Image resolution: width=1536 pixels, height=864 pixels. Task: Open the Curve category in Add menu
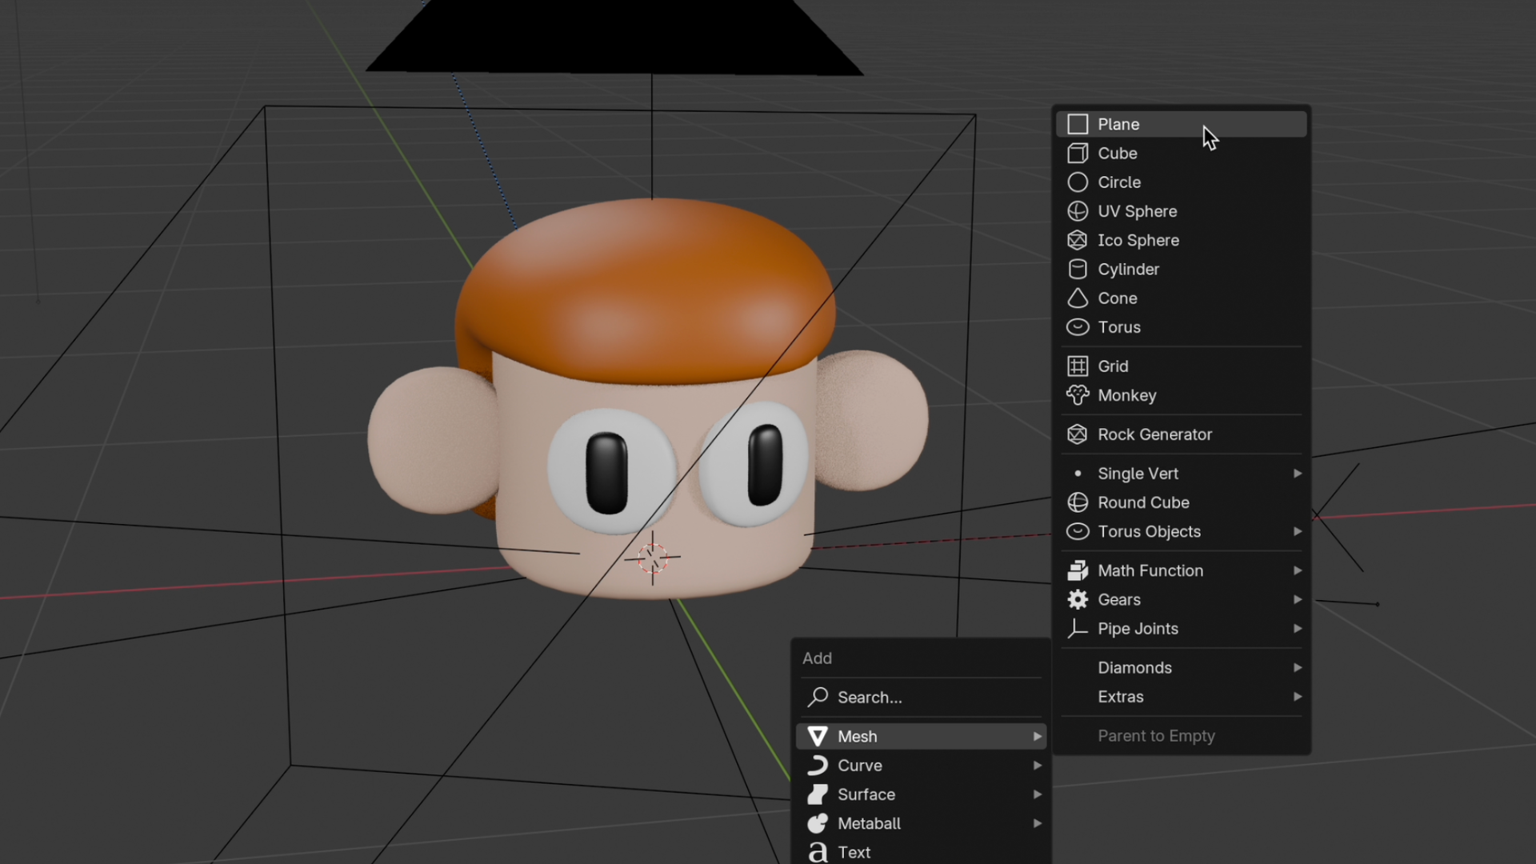click(x=922, y=766)
